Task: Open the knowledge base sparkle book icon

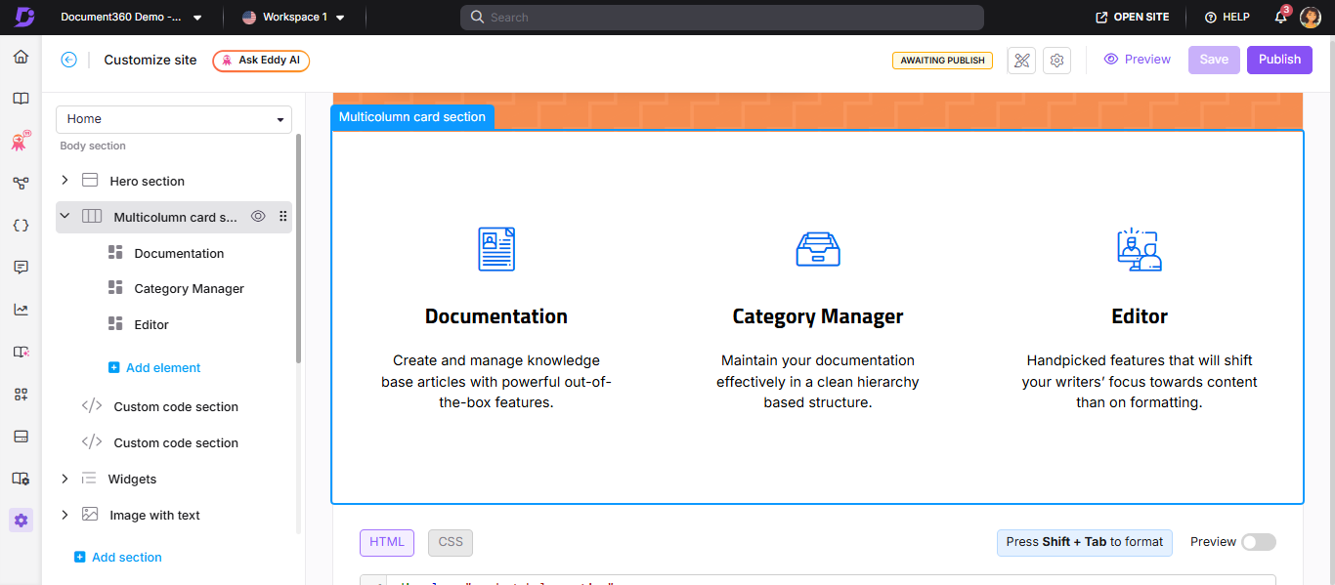Action: click(21, 352)
